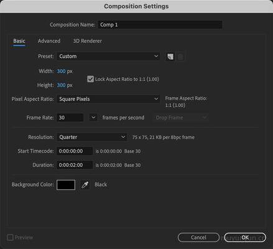This screenshot has height=249, width=273.
Task: Select the Basic tab
Action: click(x=19, y=41)
